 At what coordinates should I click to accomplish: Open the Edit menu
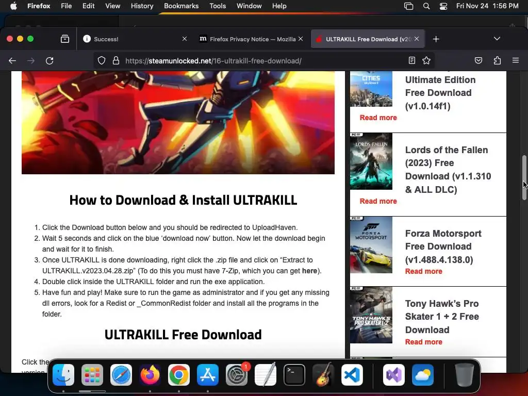coord(88,6)
